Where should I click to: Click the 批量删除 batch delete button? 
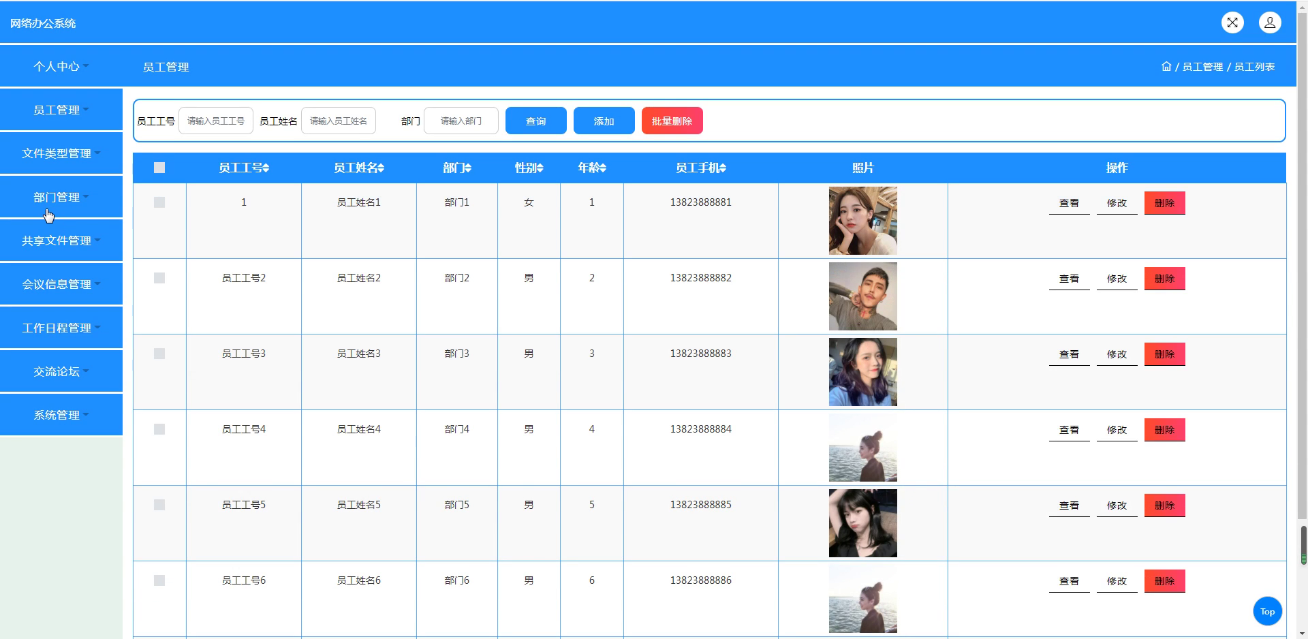pyautogui.click(x=672, y=121)
